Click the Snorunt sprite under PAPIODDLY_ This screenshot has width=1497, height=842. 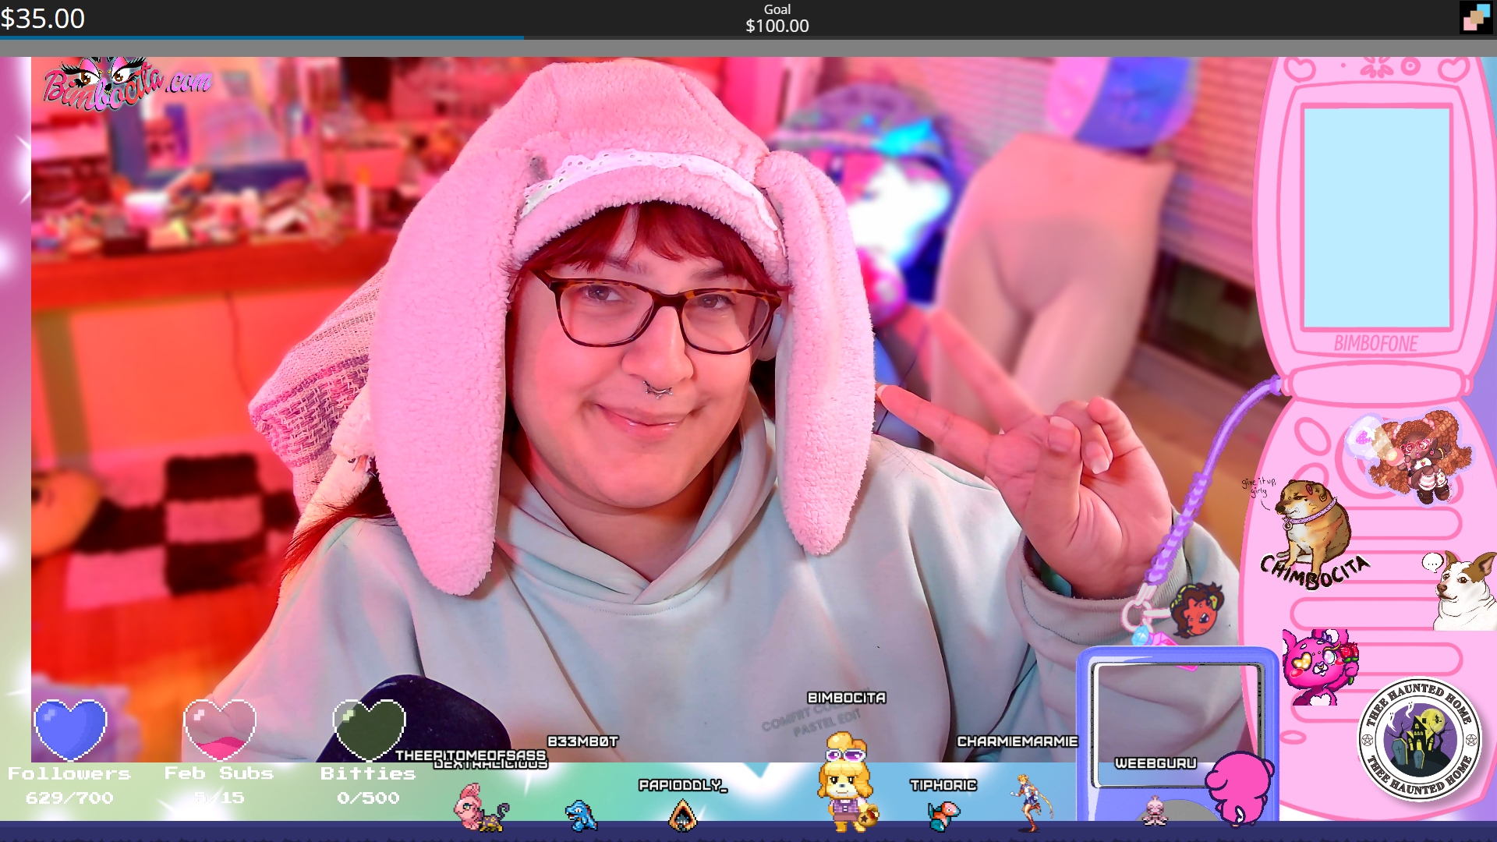[x=682, y=816]
